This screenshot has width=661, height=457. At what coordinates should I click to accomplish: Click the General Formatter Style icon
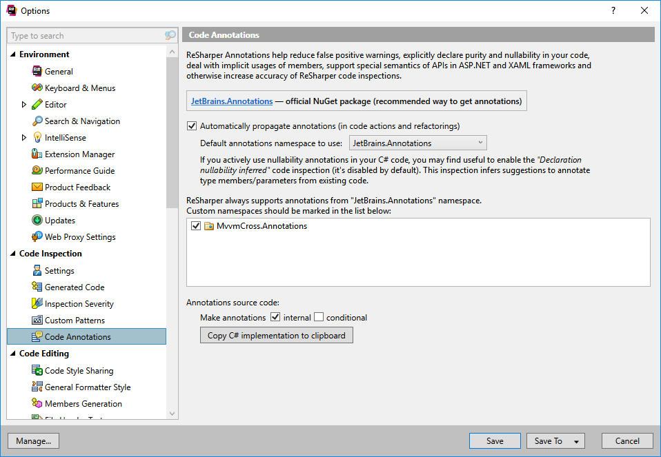click(37, 387)
